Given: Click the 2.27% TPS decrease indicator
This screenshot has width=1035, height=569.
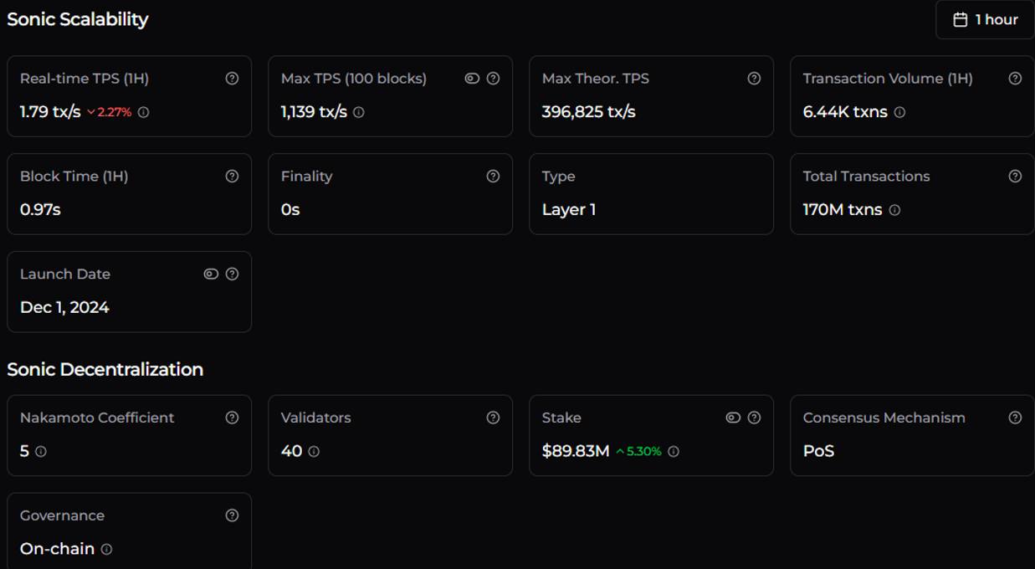Looking at the screenshot, I should point(110,112).
